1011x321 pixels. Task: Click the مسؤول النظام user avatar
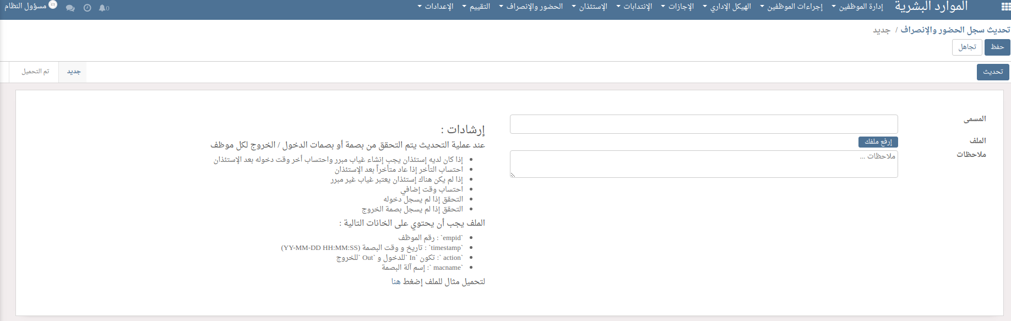coord(53,5)
